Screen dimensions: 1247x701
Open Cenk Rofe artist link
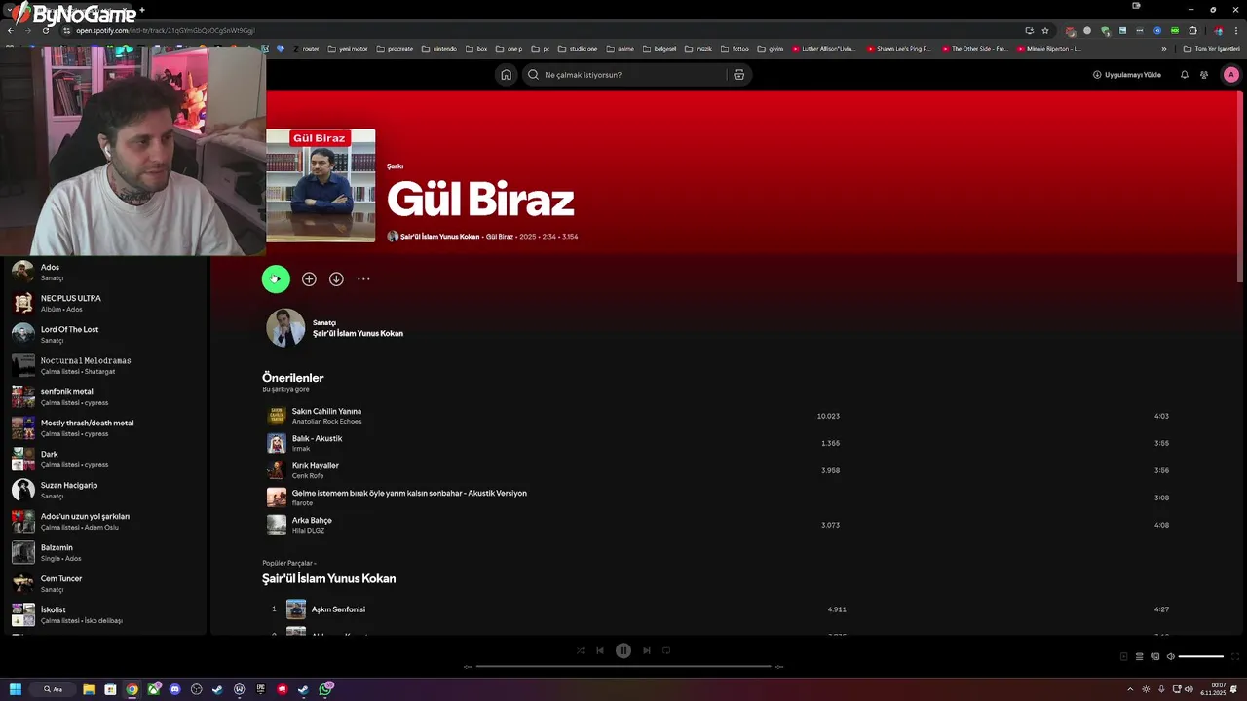pos(308,476)
